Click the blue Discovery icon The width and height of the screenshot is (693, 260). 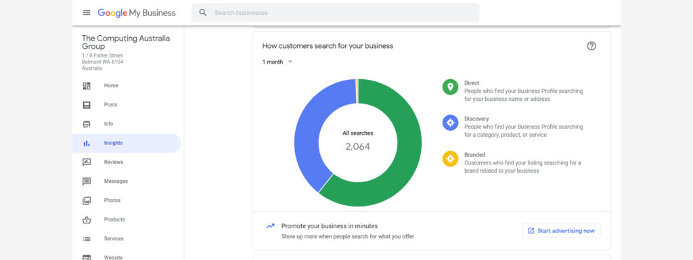point(450,123)
